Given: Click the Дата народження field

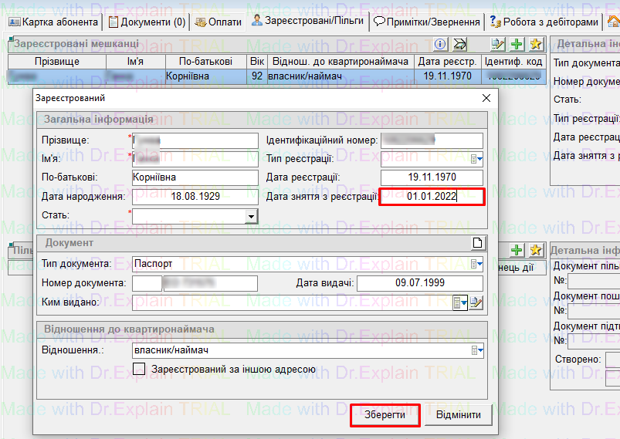Looking at the screenshot, I should [x=195, y=197].
